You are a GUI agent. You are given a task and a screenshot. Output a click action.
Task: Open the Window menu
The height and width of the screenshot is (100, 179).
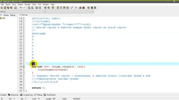point(46,4)
